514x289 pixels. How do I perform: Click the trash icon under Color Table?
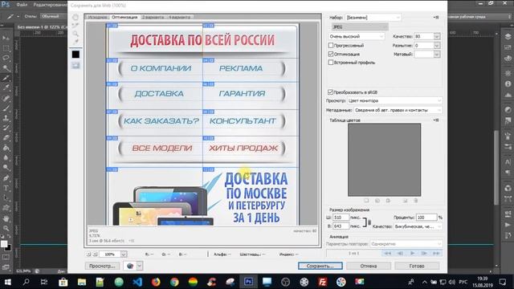point(415,201)
